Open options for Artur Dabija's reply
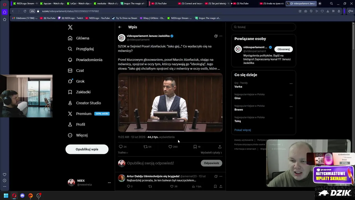This screenshot has height=200, width=355. coord(221,176)
